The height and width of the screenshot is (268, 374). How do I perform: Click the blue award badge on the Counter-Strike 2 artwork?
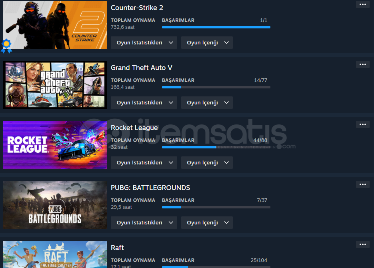[x=6, y=46]
